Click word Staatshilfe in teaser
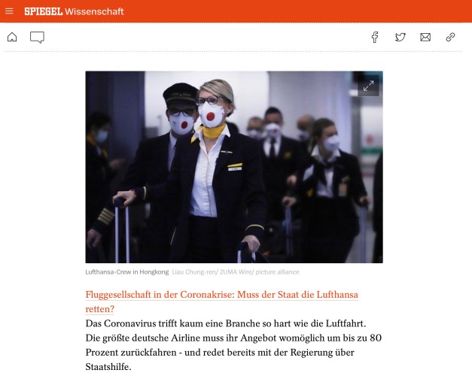The height and width of the screenshot is (382, 472). tap(108, 367)
